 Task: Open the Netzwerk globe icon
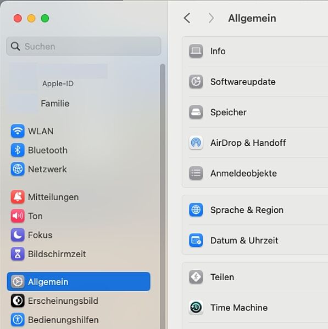click(18, 169)
